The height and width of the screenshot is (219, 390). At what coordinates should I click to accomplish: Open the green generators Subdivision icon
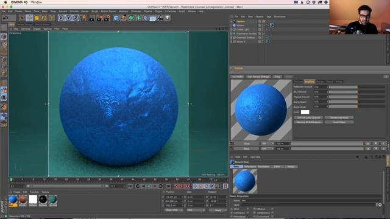pos(131,18)
